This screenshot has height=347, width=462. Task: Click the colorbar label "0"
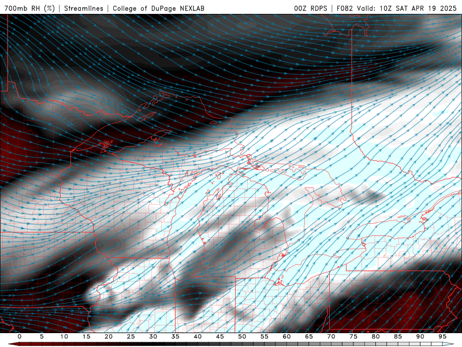tap(20, 337)
